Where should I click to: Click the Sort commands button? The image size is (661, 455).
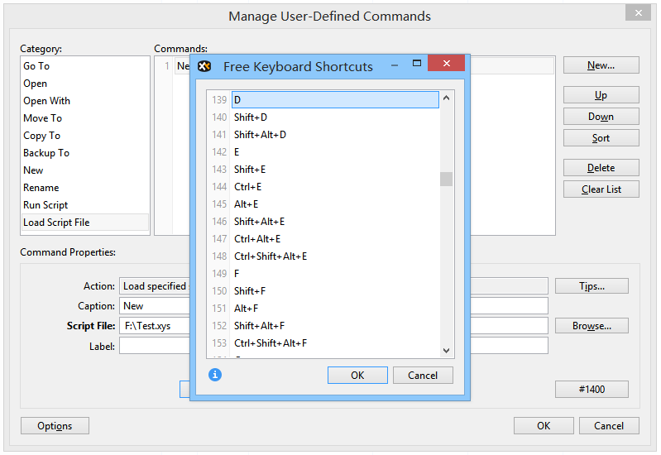[x=601, y=138]
